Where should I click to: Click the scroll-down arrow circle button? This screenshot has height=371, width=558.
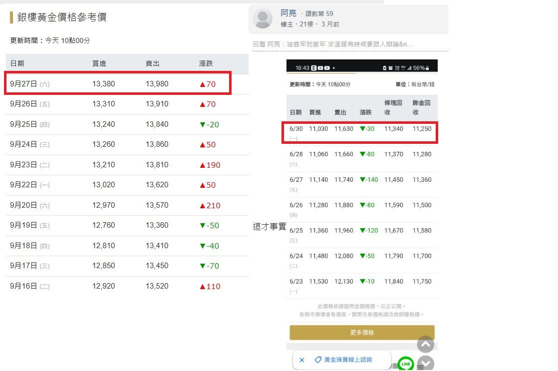425,364
